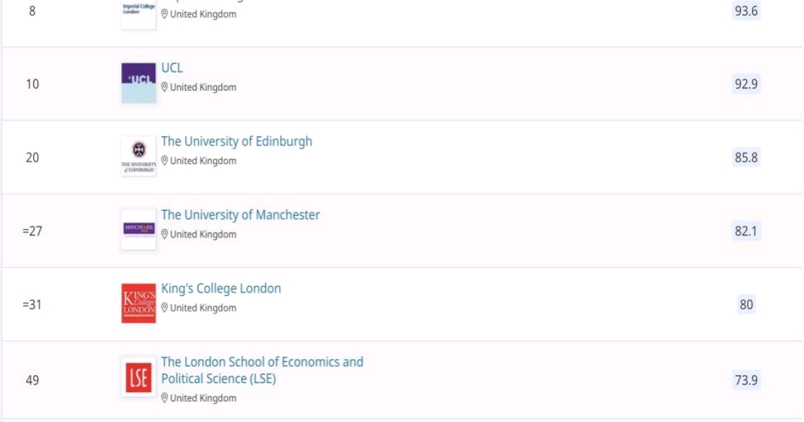Open the UCL university link

coord(172,68)
